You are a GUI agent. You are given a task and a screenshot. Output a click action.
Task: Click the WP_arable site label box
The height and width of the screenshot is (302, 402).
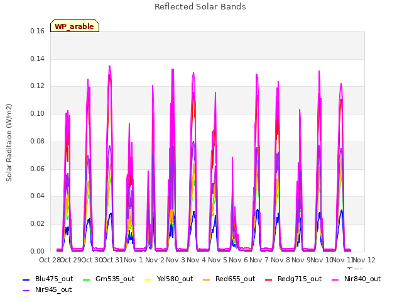pyautogui.click(x=75, y=26)
